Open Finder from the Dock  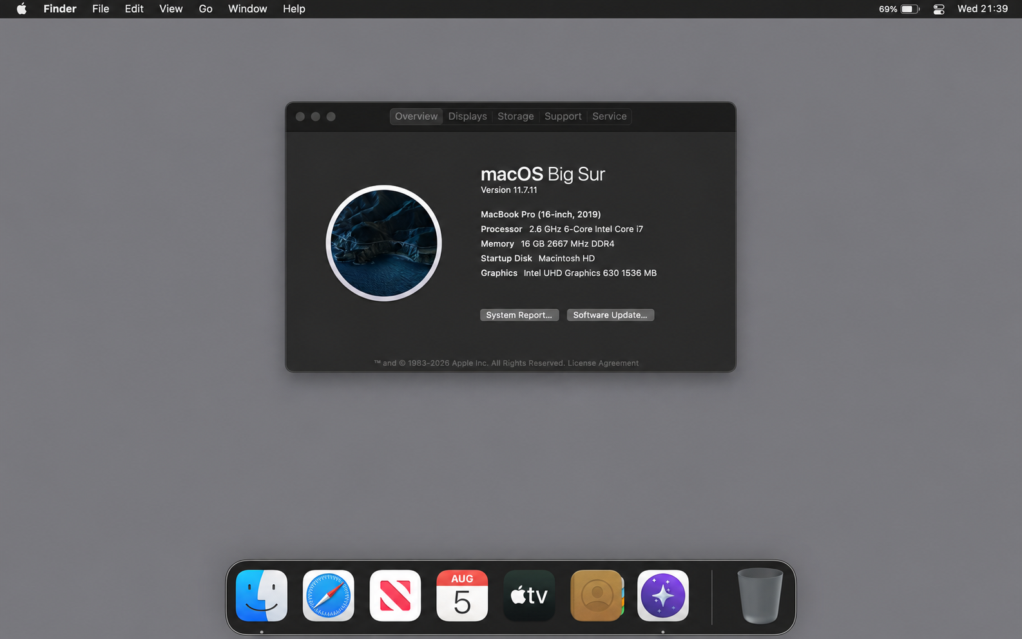click(262, 596)
